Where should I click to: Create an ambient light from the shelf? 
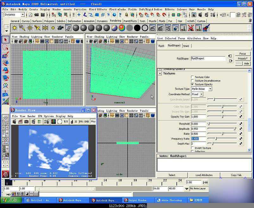[x=15, y=28]
